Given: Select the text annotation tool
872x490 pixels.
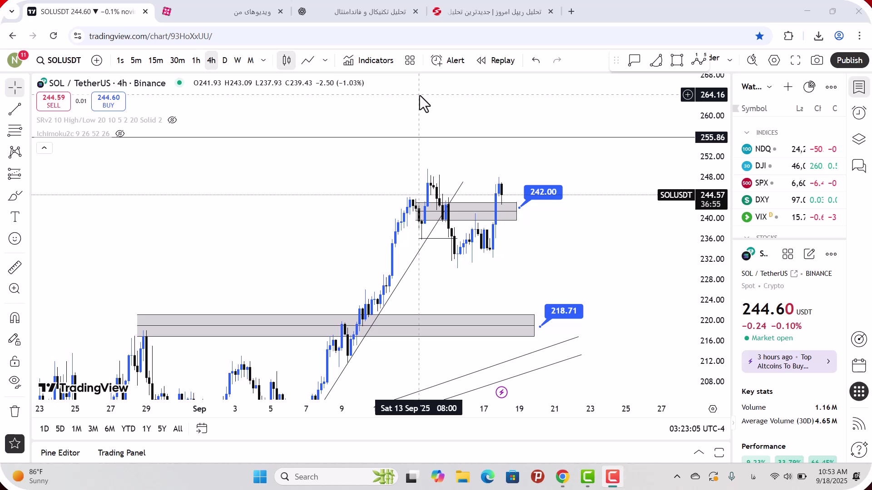Looking at the screenshot, I should coord(15,217).
